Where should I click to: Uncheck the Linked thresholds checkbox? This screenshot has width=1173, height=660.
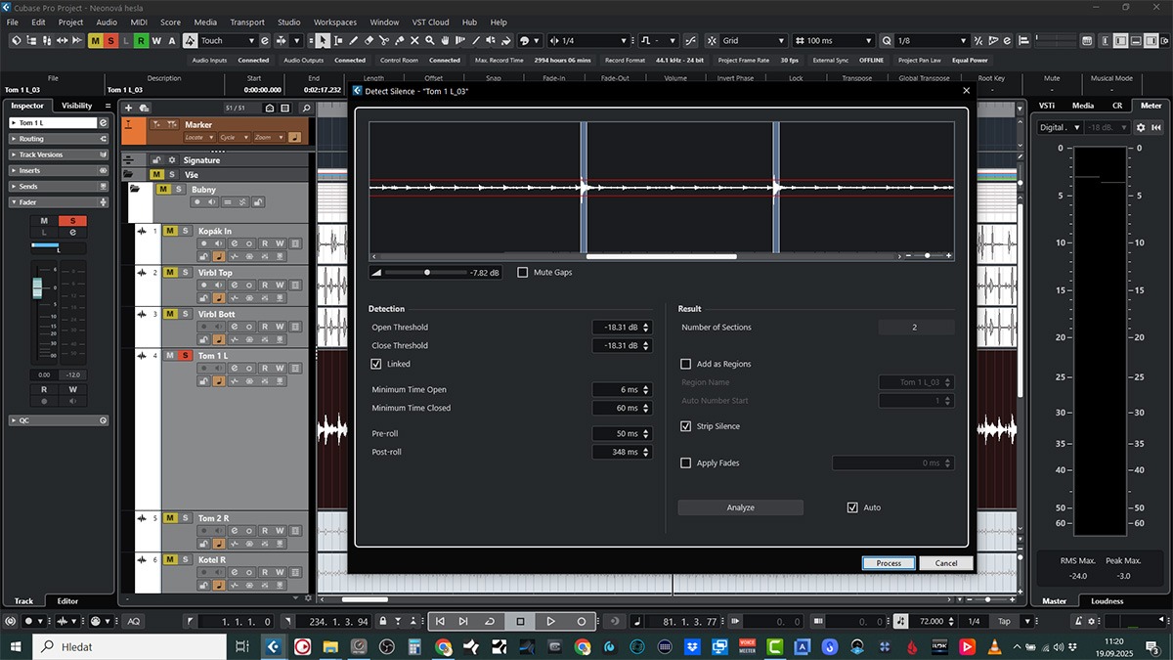pyautogui.click(x=376, y=364)
